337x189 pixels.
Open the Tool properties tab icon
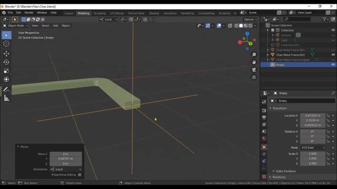coord(264,102)
